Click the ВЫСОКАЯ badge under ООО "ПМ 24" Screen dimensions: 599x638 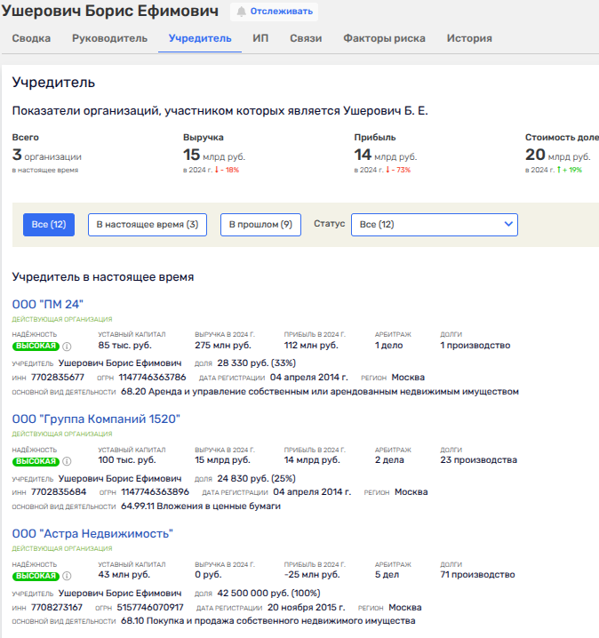pyautogui.click(x=36, y=347)
